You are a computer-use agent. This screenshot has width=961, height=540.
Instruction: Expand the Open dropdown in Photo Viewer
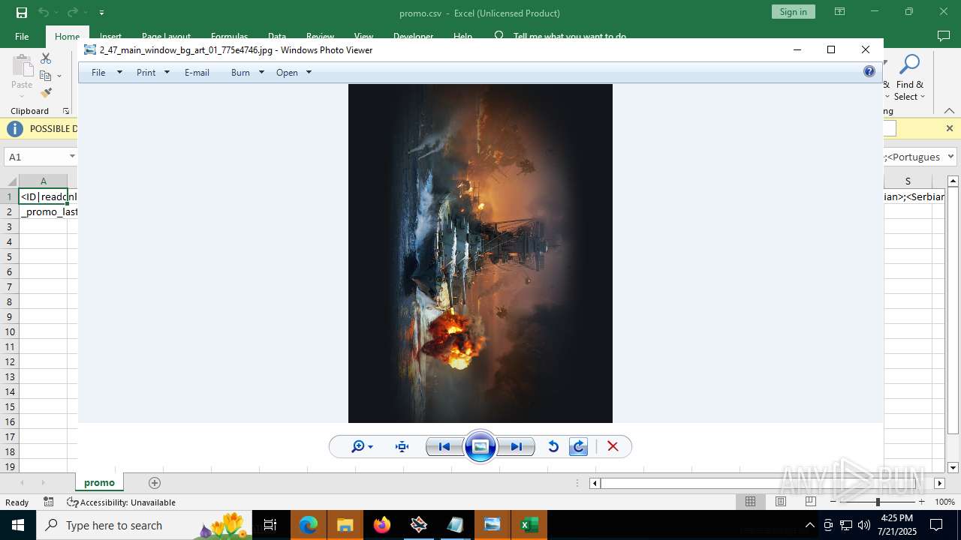pos(309,73)
